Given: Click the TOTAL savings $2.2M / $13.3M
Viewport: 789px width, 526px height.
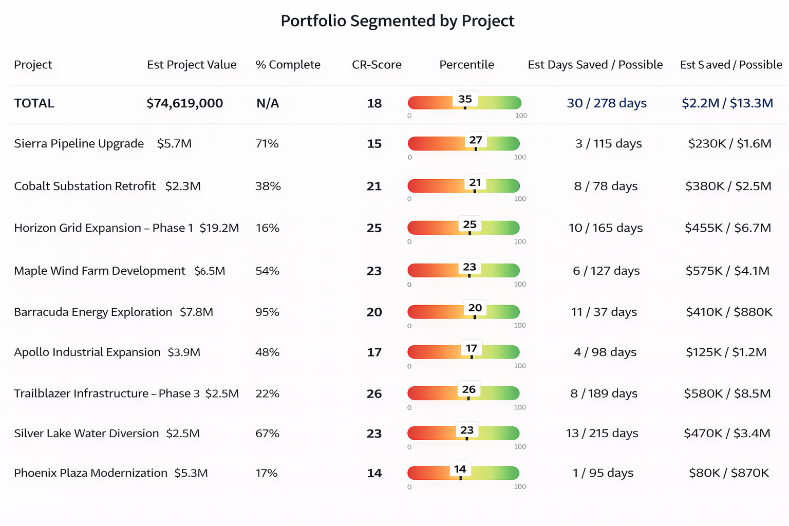Looking at the screenshot, I should coord(727,103).
